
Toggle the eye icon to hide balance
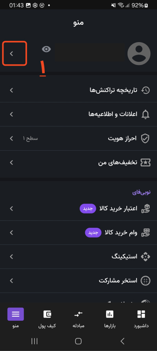(46, 49)
